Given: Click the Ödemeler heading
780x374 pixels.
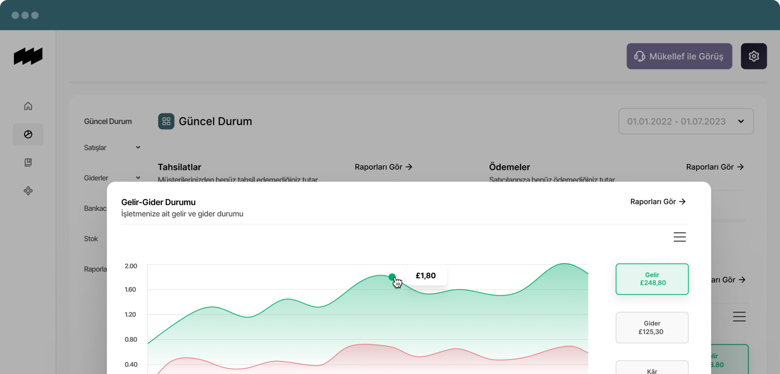Looking at the screenshot, I should [509, 167].
